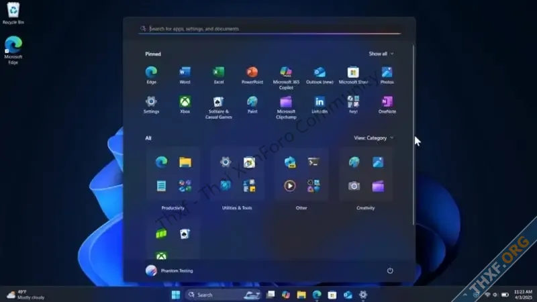Image resolution: width=537 pixels, height=302 pixels.
Task: Open Microsoft 365 Copilot
Action: click(x=286, y=78)
